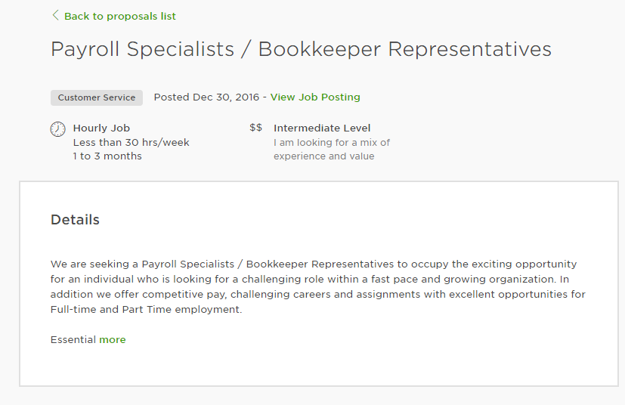This screenshot has height=405, width=625.
Task: Click the Hourly Job label
Action: click(101, 128)
